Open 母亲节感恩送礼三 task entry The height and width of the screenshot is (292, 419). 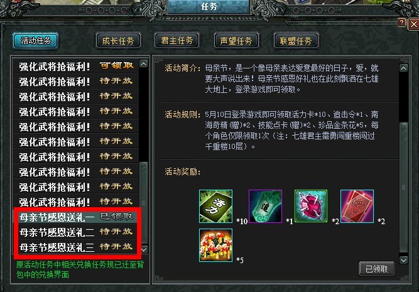(x=76, y=247)
